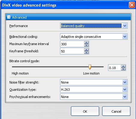Click the Noise filter None combo box
The image size is (136, 119).
(94, 82)
